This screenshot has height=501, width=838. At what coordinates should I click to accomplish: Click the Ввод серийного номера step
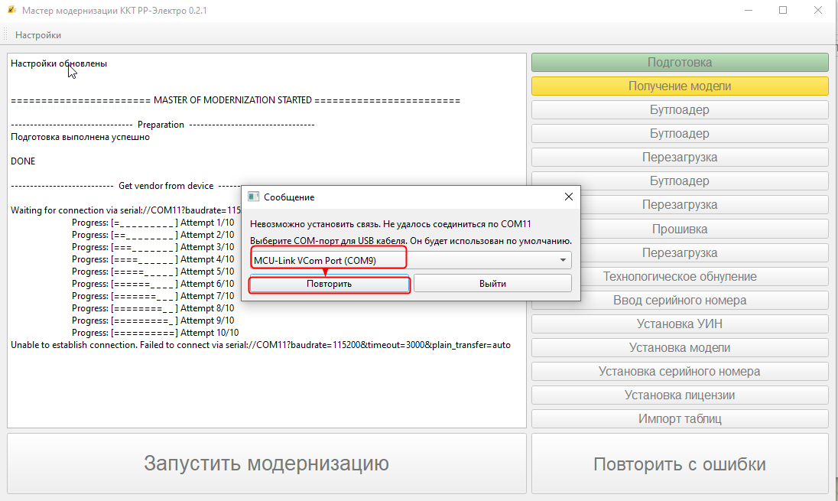click(x=680, y=300)
